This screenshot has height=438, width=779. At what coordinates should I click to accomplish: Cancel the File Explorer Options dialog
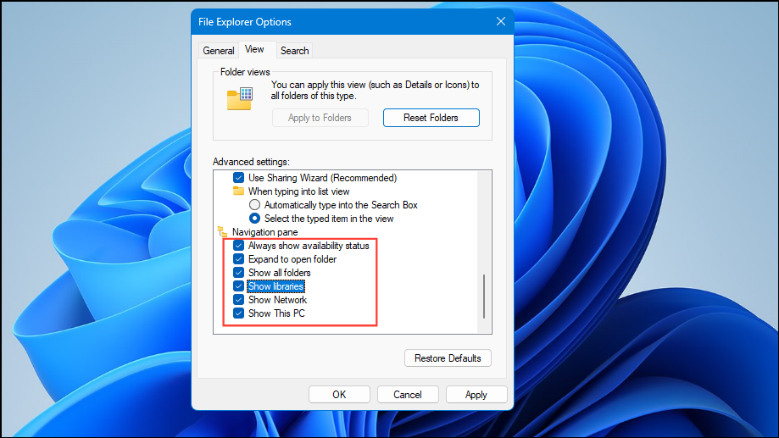[408, 394]
